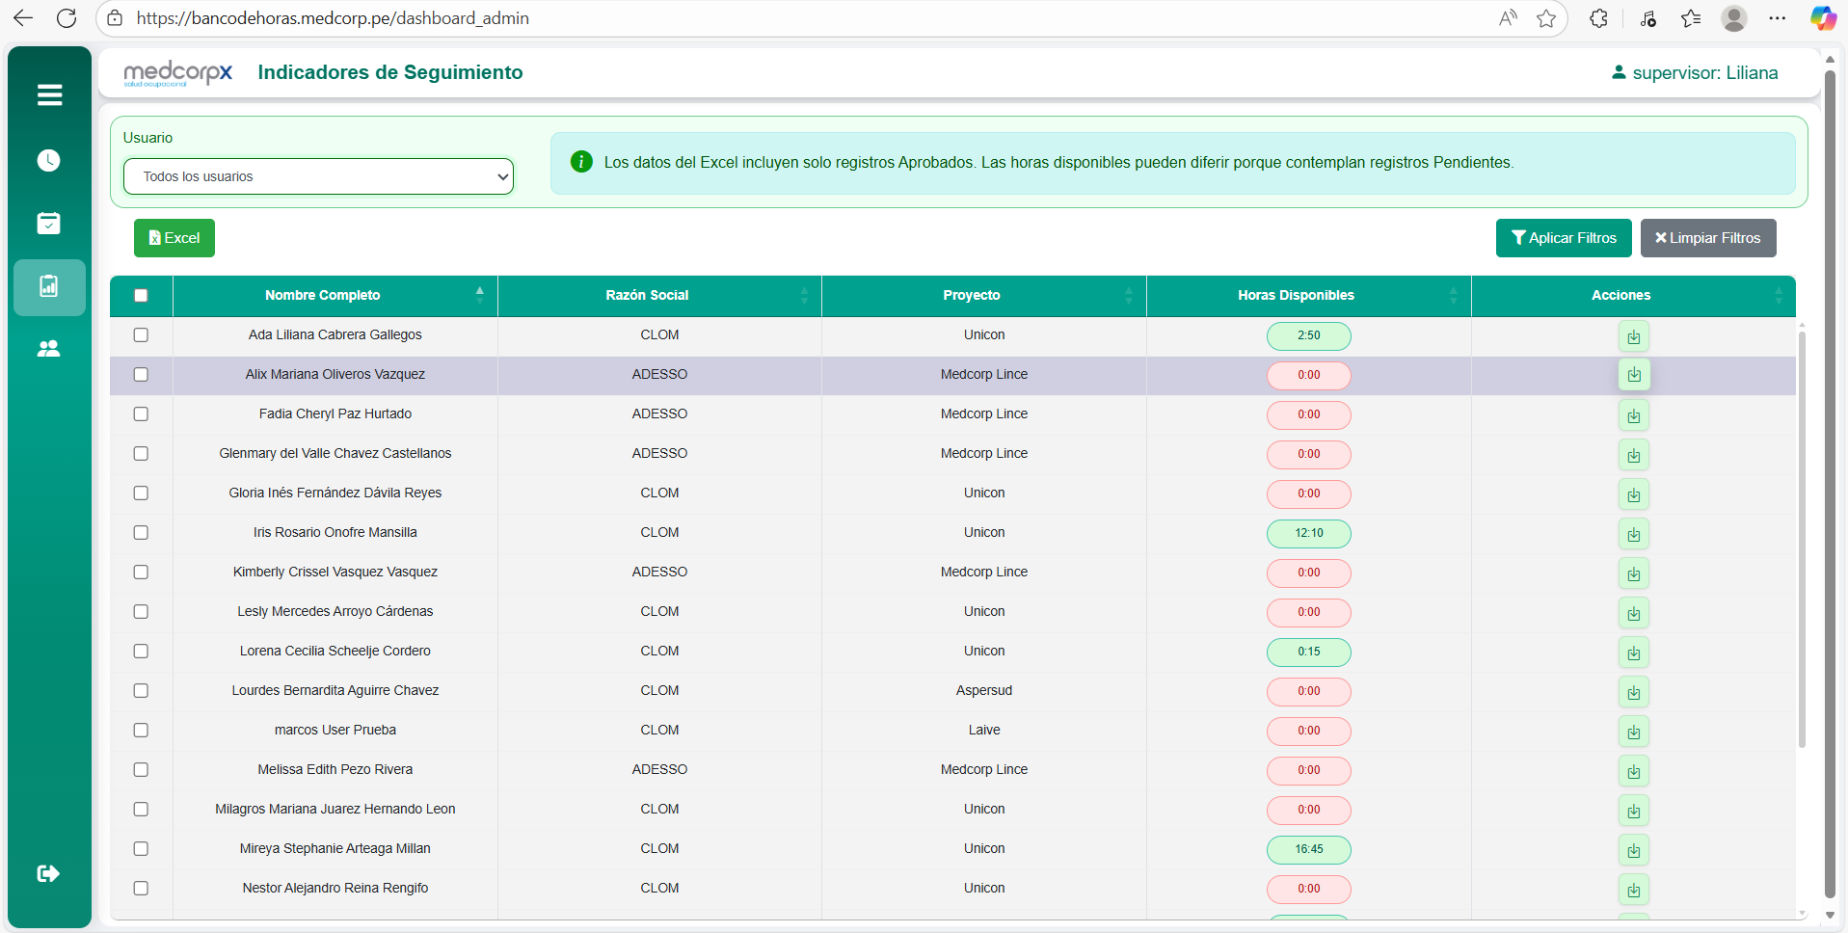Toggle the select-all checkbox in table header
Screen dimensions: 1848x933
141,296
